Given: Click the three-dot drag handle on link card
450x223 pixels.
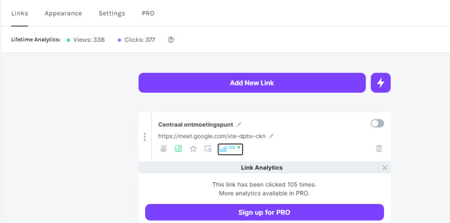Looking at the screenshot, I should click(x=145, y=137).
